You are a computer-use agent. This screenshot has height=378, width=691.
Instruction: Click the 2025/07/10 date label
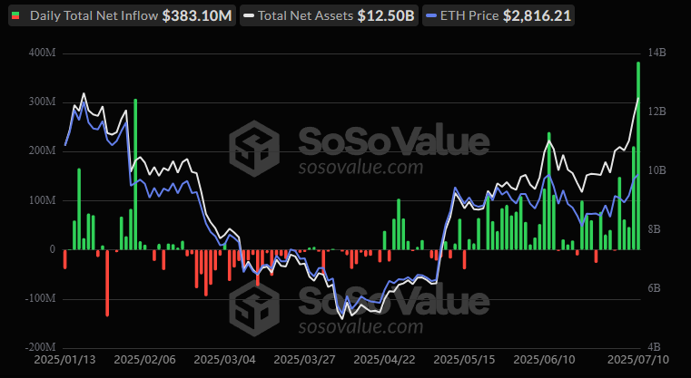638,360
